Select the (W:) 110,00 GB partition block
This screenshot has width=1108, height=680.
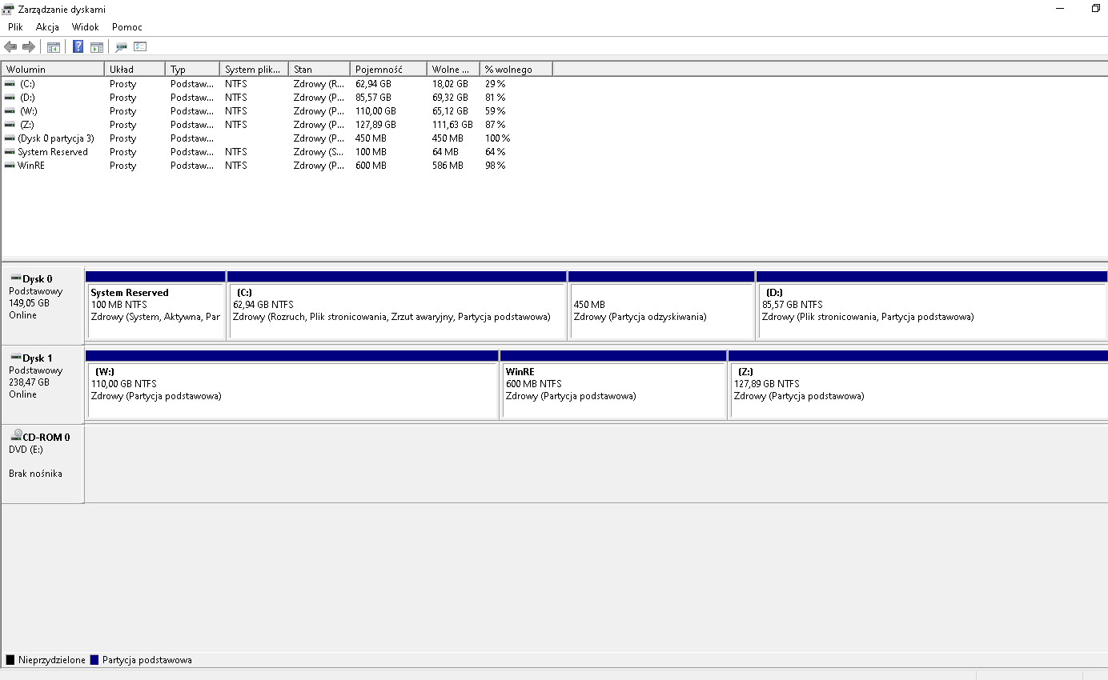pyautogui.click(x=292, y=384)
